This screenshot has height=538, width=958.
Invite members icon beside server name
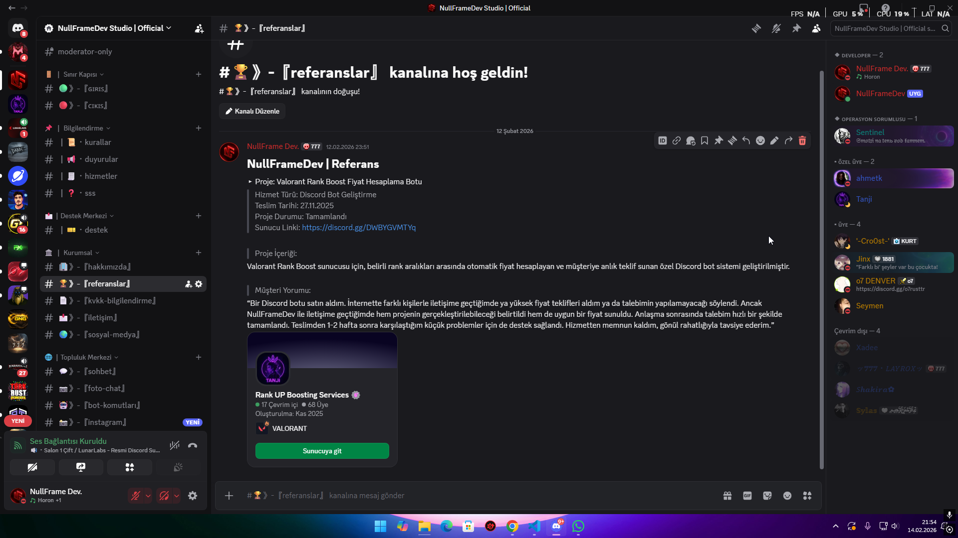click(199, 28)
